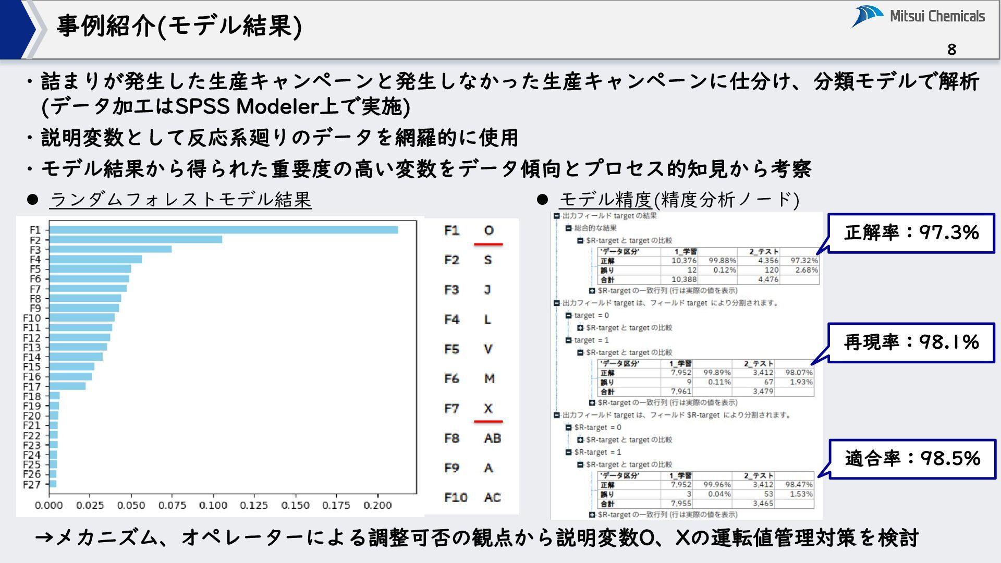Click the F2 importance bar

coord(136,240)
